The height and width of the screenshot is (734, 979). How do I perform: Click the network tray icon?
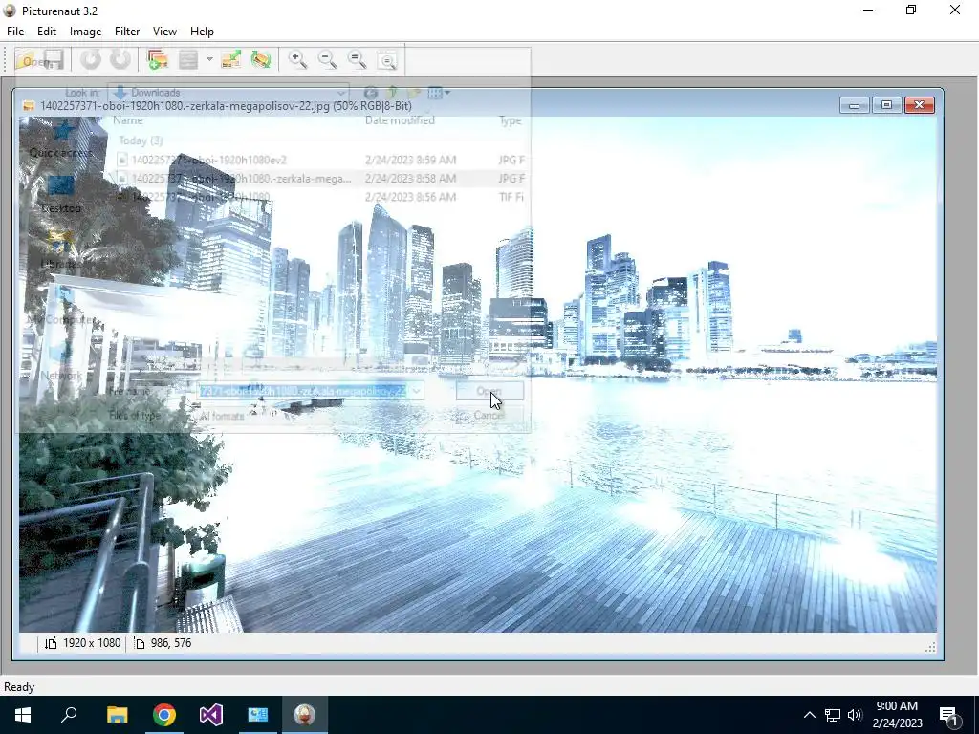coord(833,715)
